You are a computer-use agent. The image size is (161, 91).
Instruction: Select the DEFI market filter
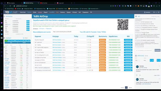(x=11, y=43)
